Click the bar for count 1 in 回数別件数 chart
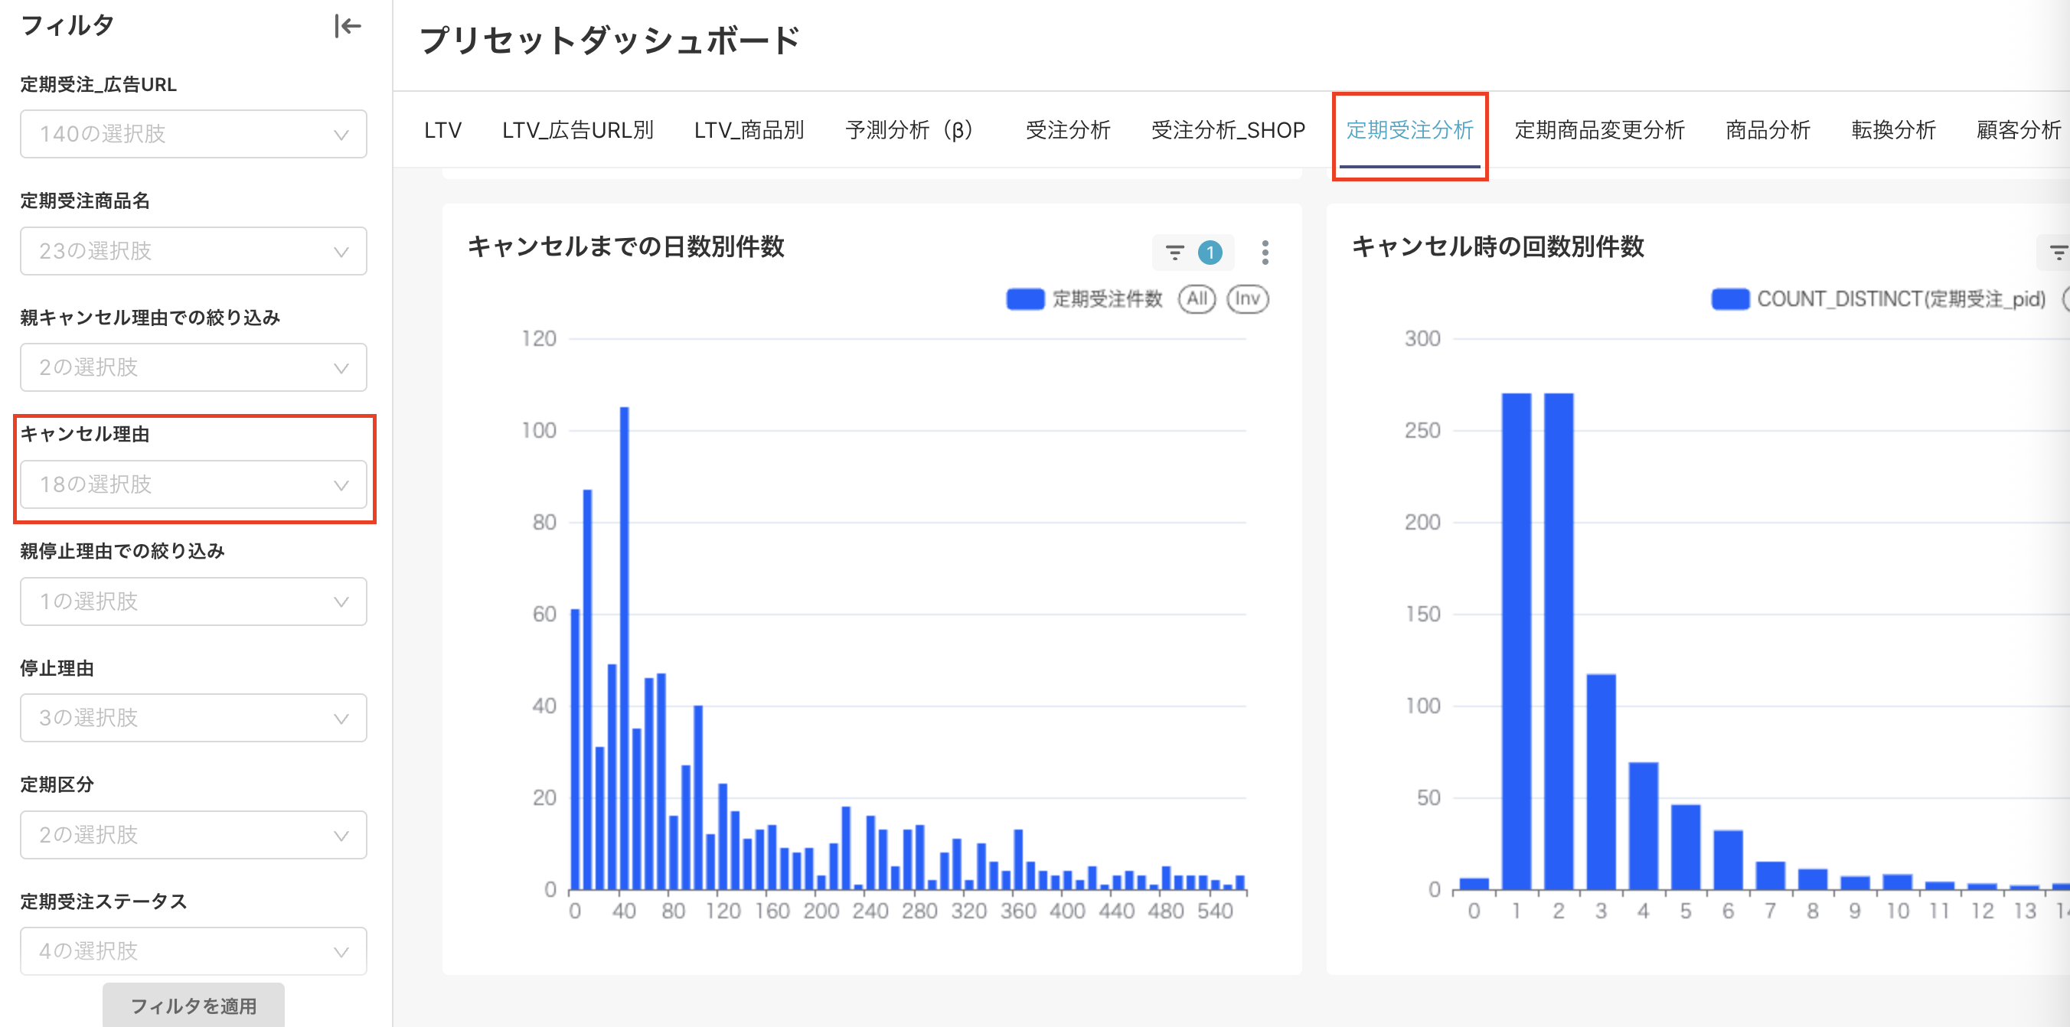Image resolution: width=2070 pixels, height=1027 pixels. coord(1517,641)
